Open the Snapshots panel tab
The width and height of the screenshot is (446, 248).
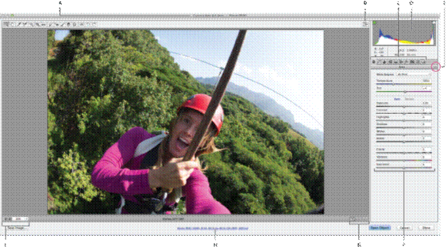[x=424, y=62]
